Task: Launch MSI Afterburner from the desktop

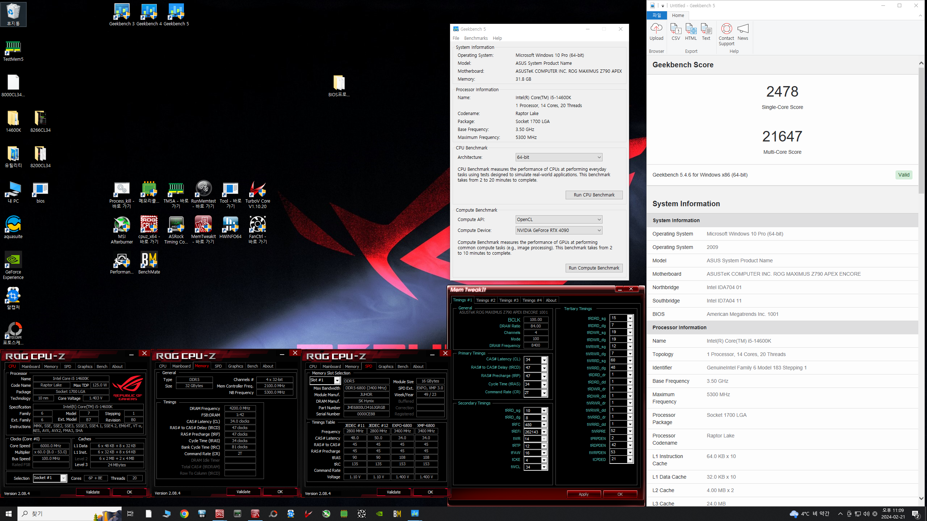Action: click(122, 230)
